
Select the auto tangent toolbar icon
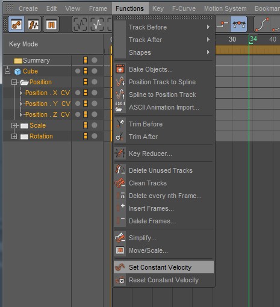click(238, 25)
